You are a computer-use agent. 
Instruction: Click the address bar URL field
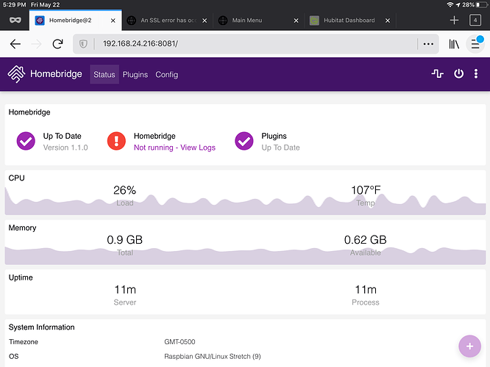click(x=256, y=44)
